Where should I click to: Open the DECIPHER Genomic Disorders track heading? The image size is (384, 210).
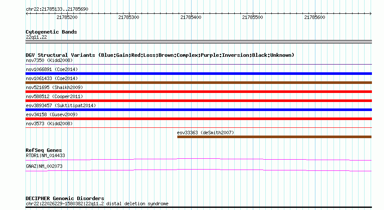65,198
